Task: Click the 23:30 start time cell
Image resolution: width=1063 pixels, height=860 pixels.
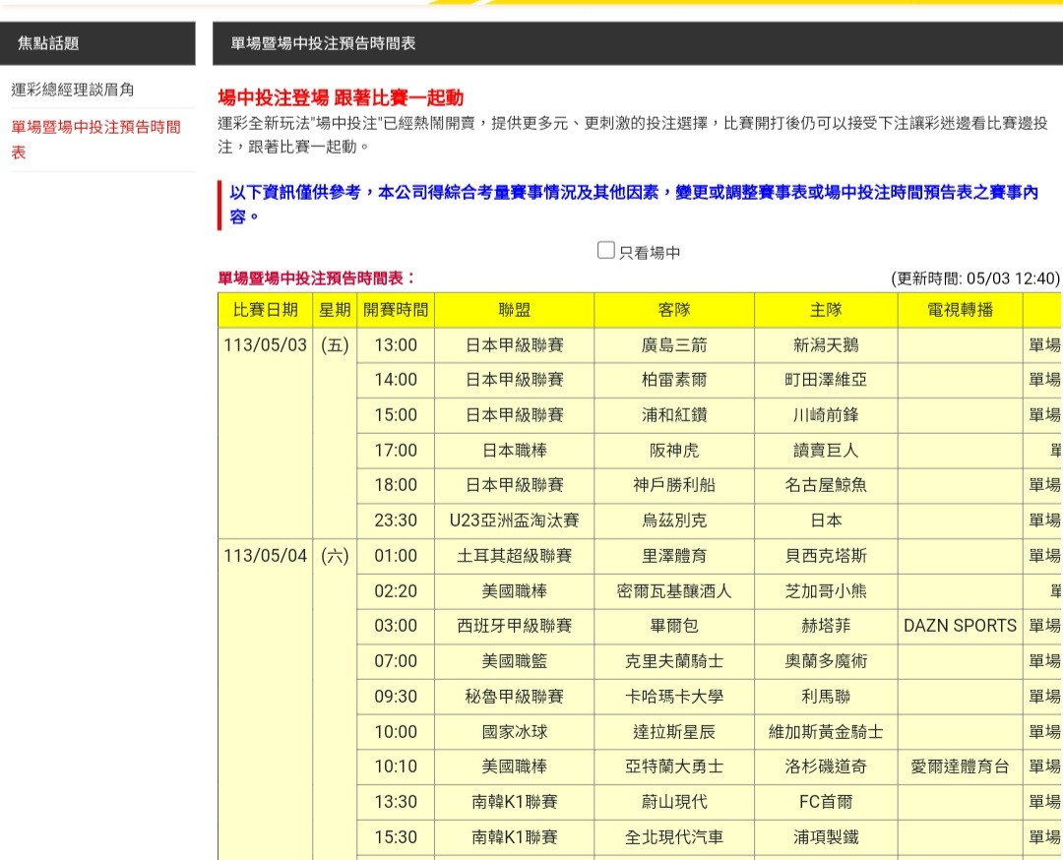Action: (396, 521)
